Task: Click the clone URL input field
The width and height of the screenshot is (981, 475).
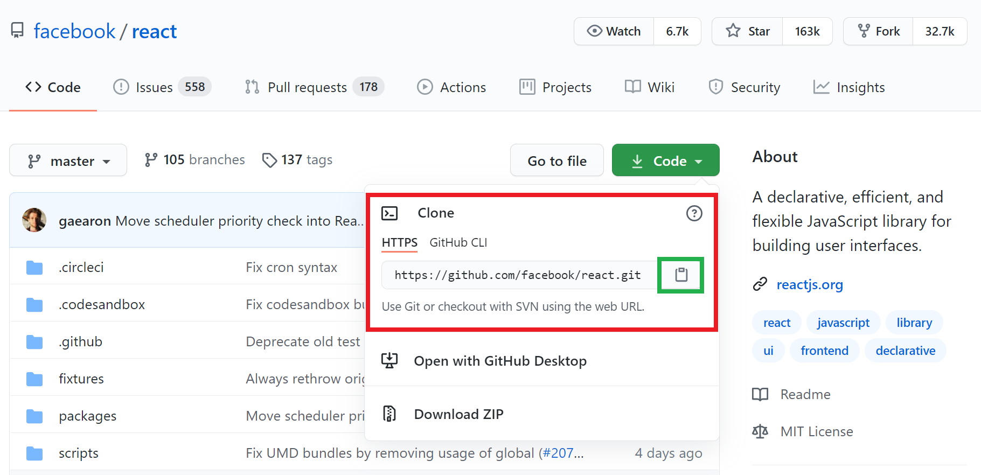Action: pos(520,275)
